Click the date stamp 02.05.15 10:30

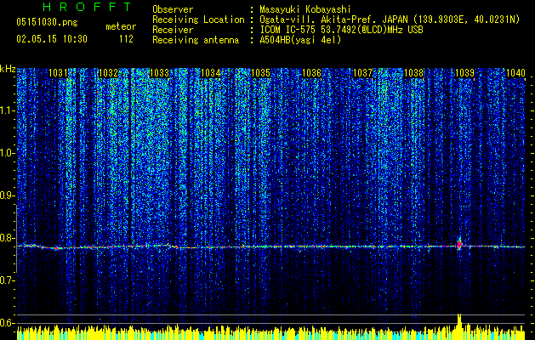coord(52,39)
